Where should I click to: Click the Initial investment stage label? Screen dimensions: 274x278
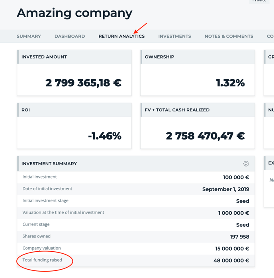45,200
